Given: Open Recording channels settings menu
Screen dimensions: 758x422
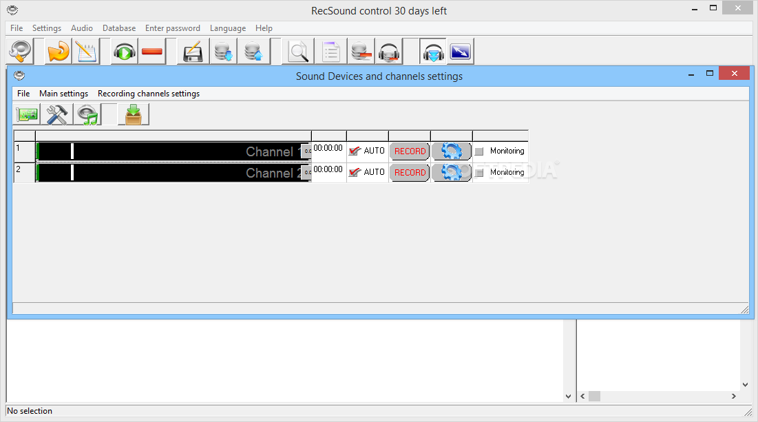Looking at the screenshot, I should coord(149,94).
